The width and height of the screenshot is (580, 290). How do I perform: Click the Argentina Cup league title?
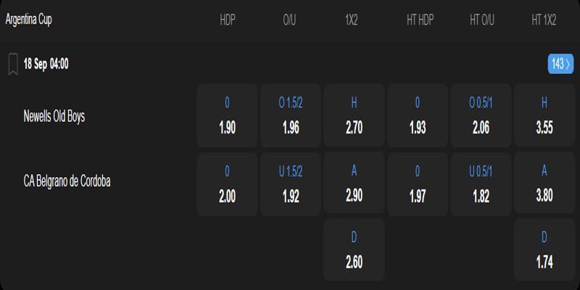(x=29, y=20)
